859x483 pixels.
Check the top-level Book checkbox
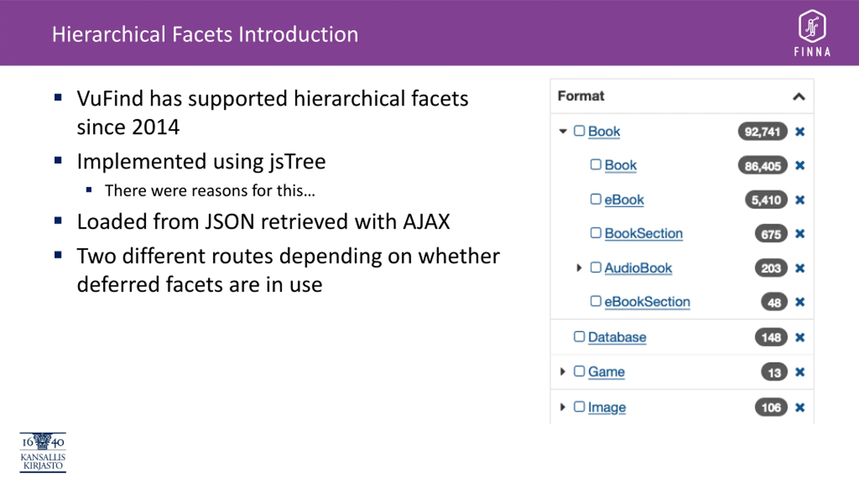pyautogui.click(x=579, y=131)
